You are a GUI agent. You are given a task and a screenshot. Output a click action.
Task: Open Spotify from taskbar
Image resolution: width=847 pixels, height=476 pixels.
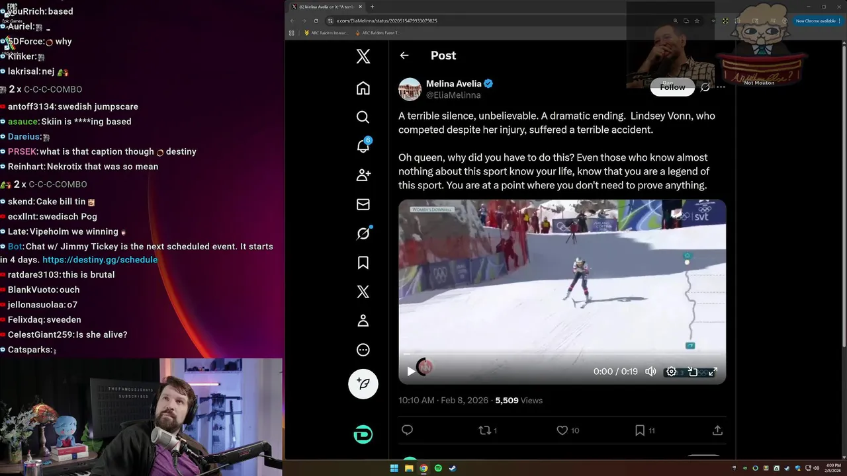click(438, 468)
